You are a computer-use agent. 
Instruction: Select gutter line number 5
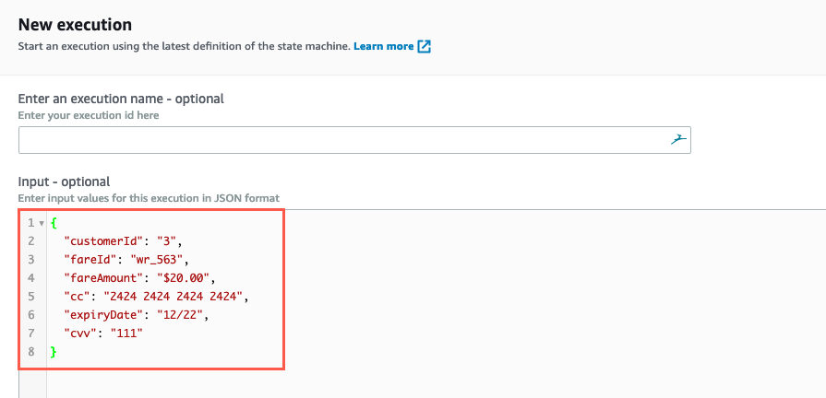click(x=31, y=297)
